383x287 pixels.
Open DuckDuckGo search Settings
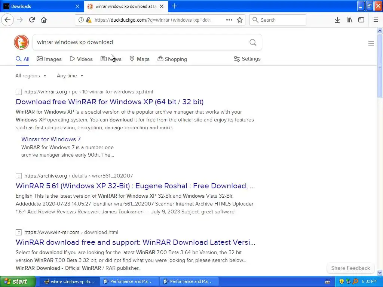[247, 59]
